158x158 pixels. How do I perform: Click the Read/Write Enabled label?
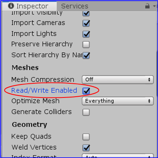(44, 90)
